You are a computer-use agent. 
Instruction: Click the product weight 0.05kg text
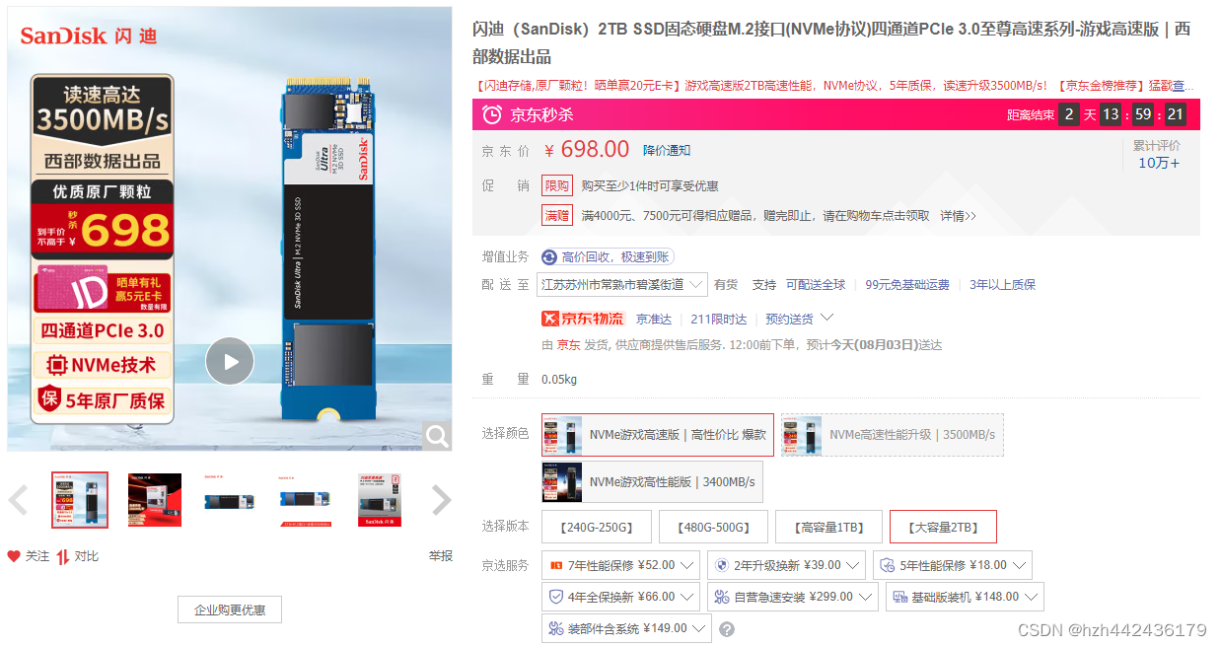559,379
